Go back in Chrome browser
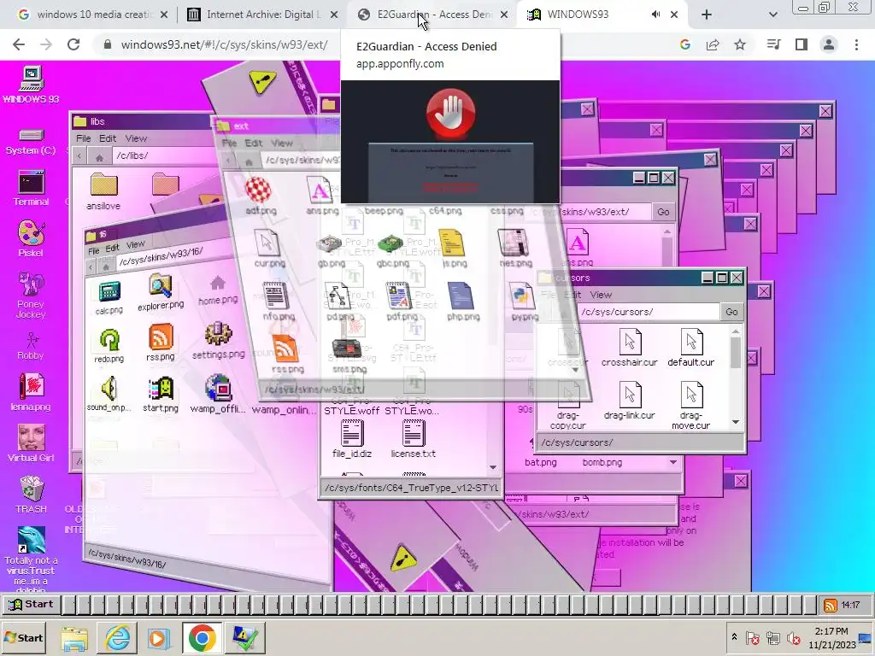Viewport: 875px width, 656px height. point(19,44)
